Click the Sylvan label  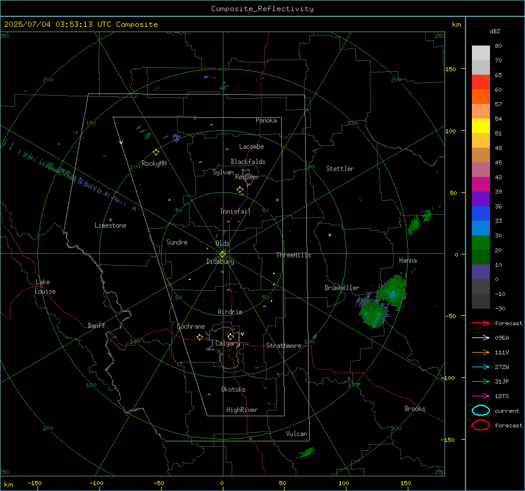[x=223, y=172]
